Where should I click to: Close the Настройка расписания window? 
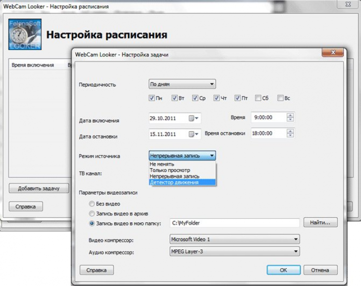pyautogui.click(x=348, y=4)
